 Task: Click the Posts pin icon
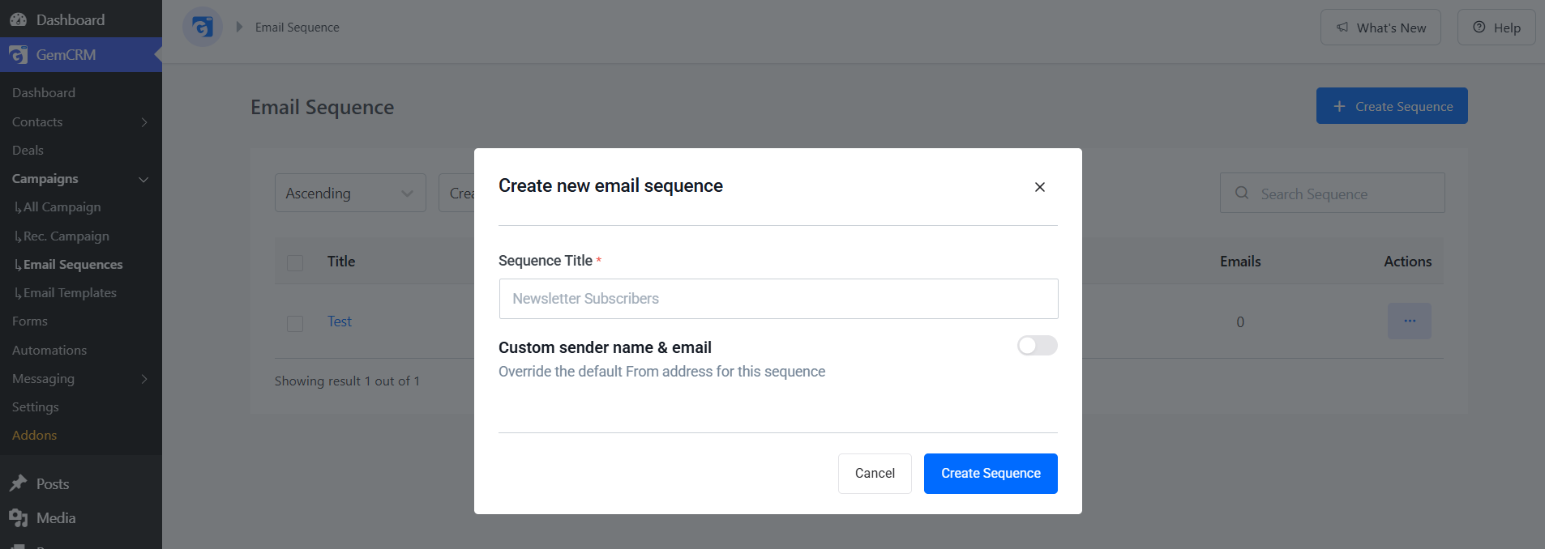18,483
